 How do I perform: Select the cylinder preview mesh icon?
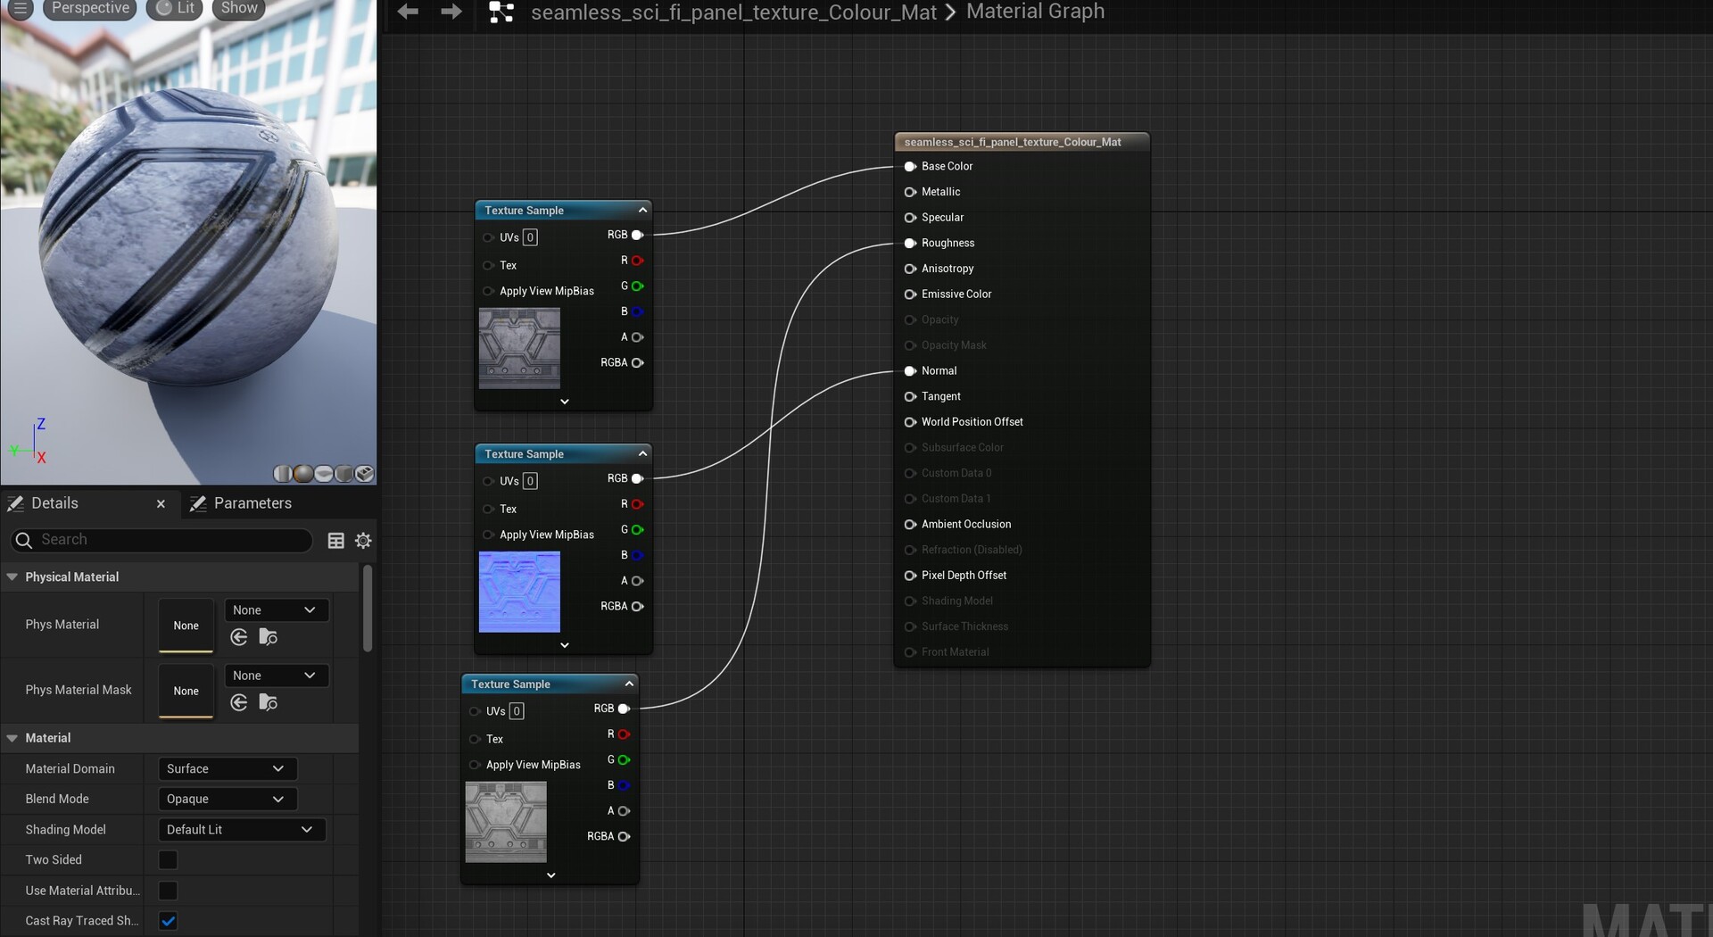point(283,474)
